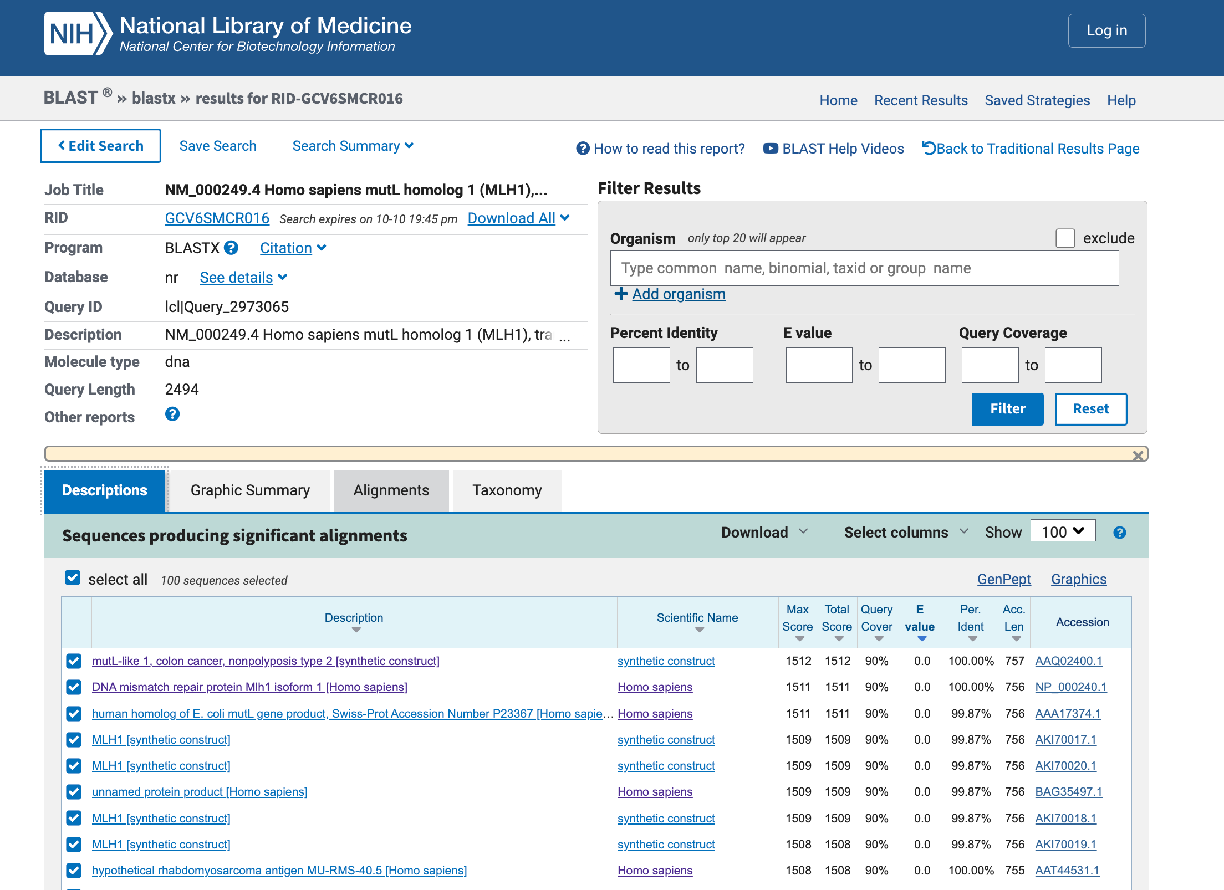Go to Home in BLAST navigation
This screenshot has height=890, width=1224.
pyautogui.click(x=838, y=100)
